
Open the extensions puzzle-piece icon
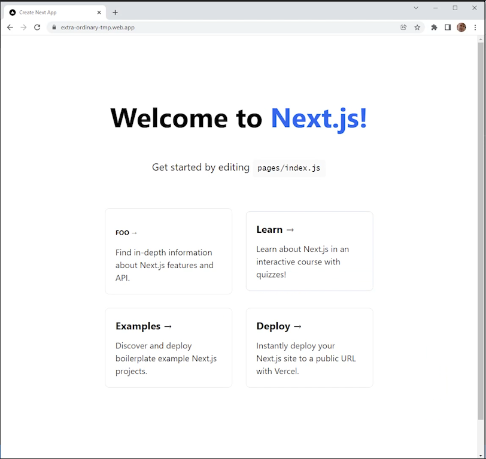[x=433, y=27]
